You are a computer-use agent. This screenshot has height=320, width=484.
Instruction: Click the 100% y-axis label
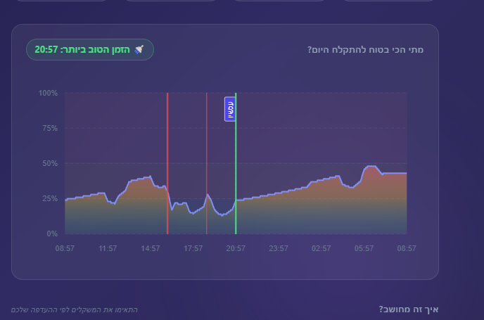48,94
